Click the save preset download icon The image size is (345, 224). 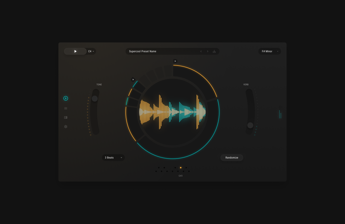click(x=214, y=52)
